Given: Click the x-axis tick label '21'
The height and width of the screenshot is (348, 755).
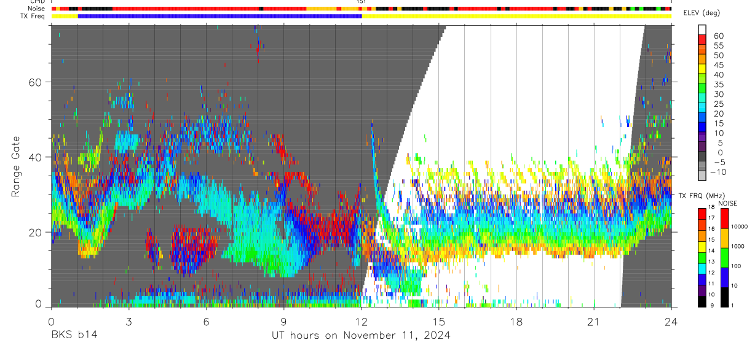Looking at the screenshot, I should point(594,322).
